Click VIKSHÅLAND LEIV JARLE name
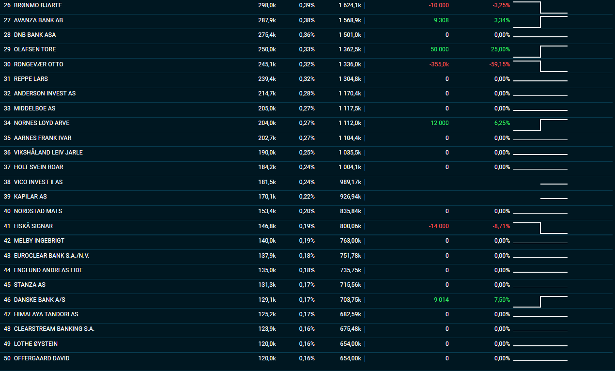Screen dimensions: 615x371 tap(48, 153)
